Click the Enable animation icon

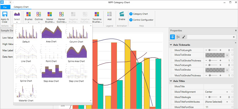[122, 14]
